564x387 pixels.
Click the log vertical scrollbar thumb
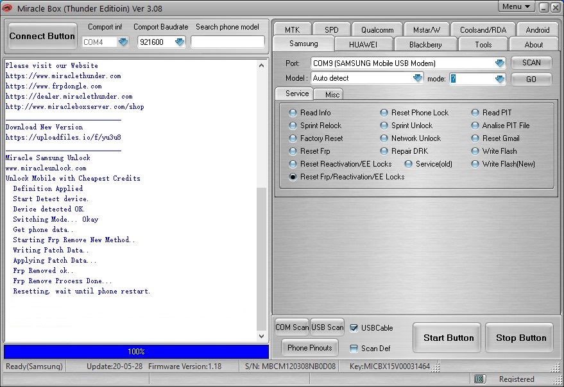(262, 259)
